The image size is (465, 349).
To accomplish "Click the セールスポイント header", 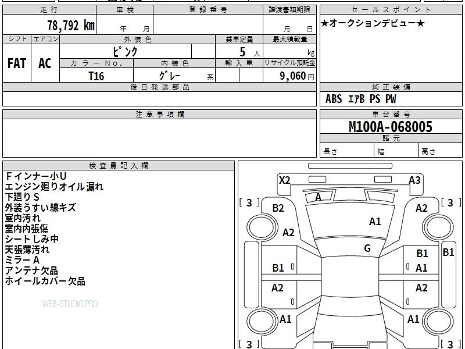I will [391, 10].
